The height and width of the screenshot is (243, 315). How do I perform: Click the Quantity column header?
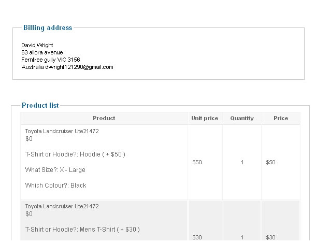coord(242,118)
